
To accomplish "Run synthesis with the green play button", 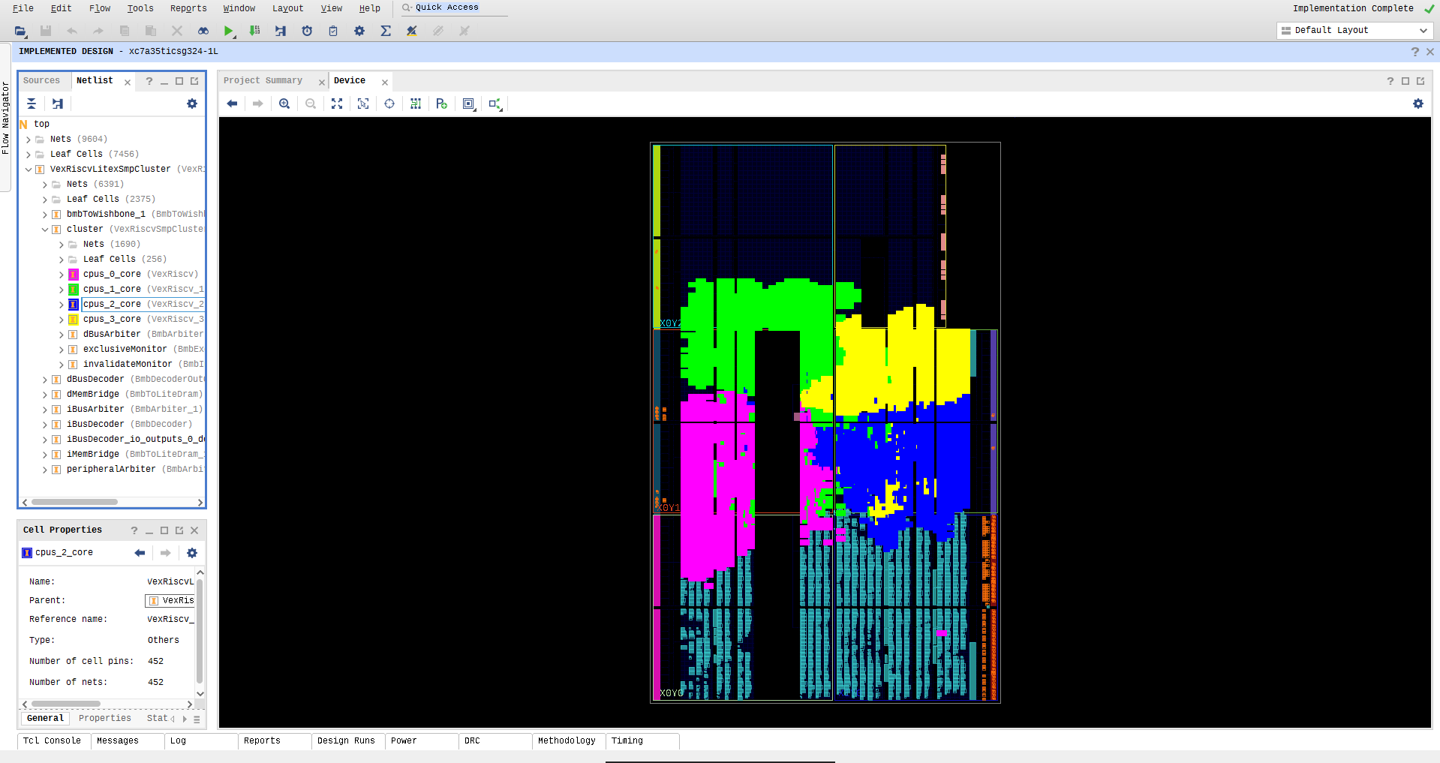I will (228, 31).
